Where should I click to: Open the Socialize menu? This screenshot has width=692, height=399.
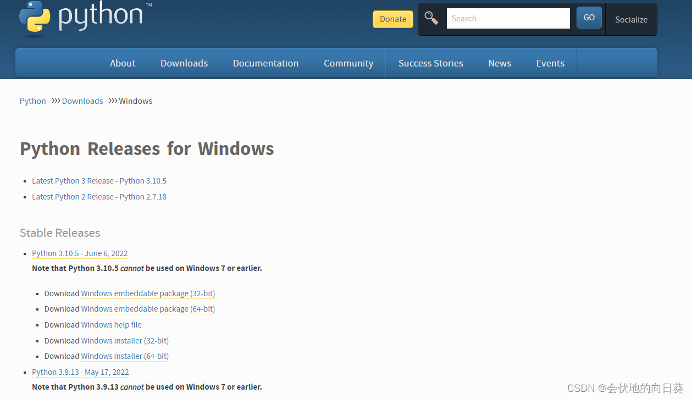(631, 19)
